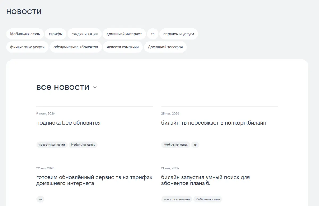The image size is (319, 206).
Task: Click the date '21 мая, 2026'
Action: 170,168
